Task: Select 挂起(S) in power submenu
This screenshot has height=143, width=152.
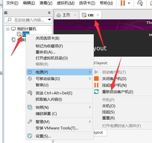Action: [x=108, y=112]
